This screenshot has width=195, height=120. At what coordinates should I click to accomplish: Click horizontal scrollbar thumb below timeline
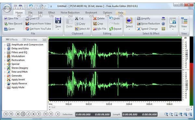(x=53, y=107)
